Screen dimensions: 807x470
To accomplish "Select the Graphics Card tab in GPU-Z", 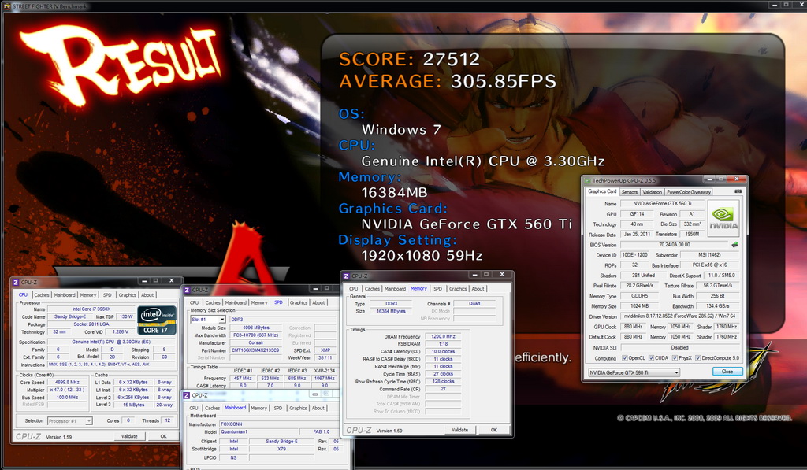I will (601, 191).
